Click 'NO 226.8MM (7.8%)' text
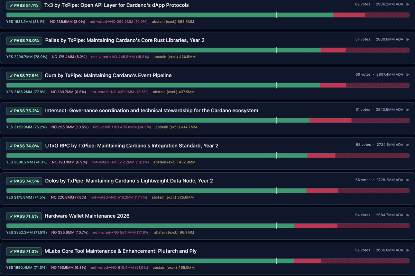The height and width of the screenshot is (276, 415). pos(68,197)
